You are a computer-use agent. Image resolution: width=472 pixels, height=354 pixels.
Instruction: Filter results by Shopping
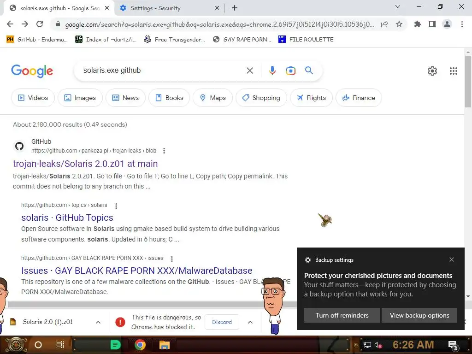click(x=261, y=98)
